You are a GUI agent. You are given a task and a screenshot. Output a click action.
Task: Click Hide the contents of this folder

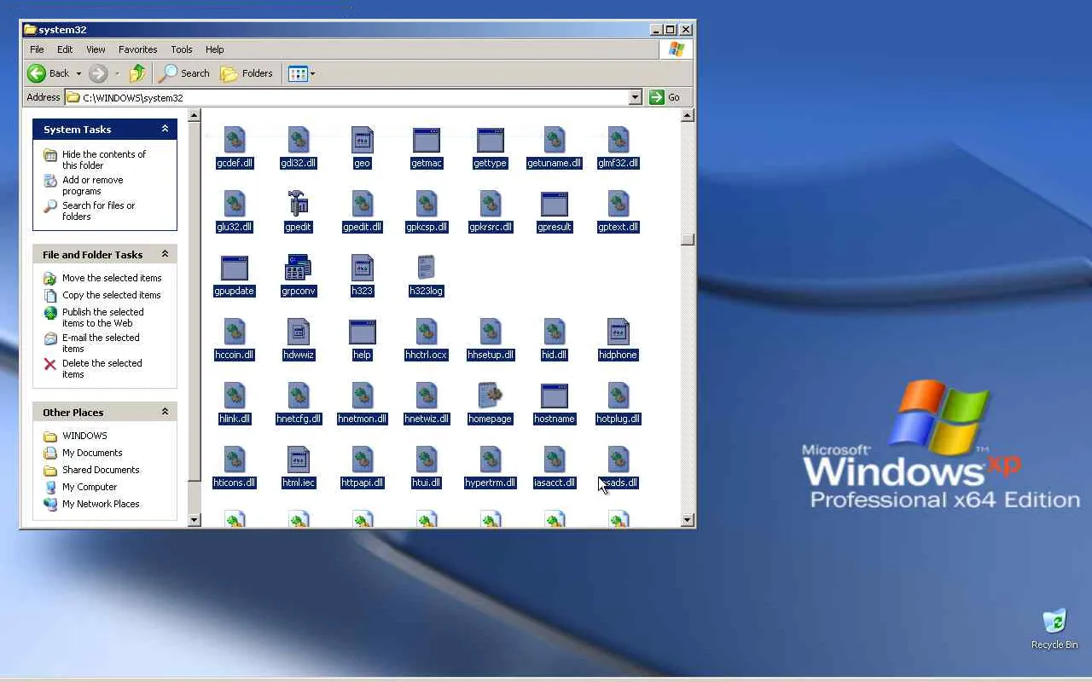tap(103, 159)
